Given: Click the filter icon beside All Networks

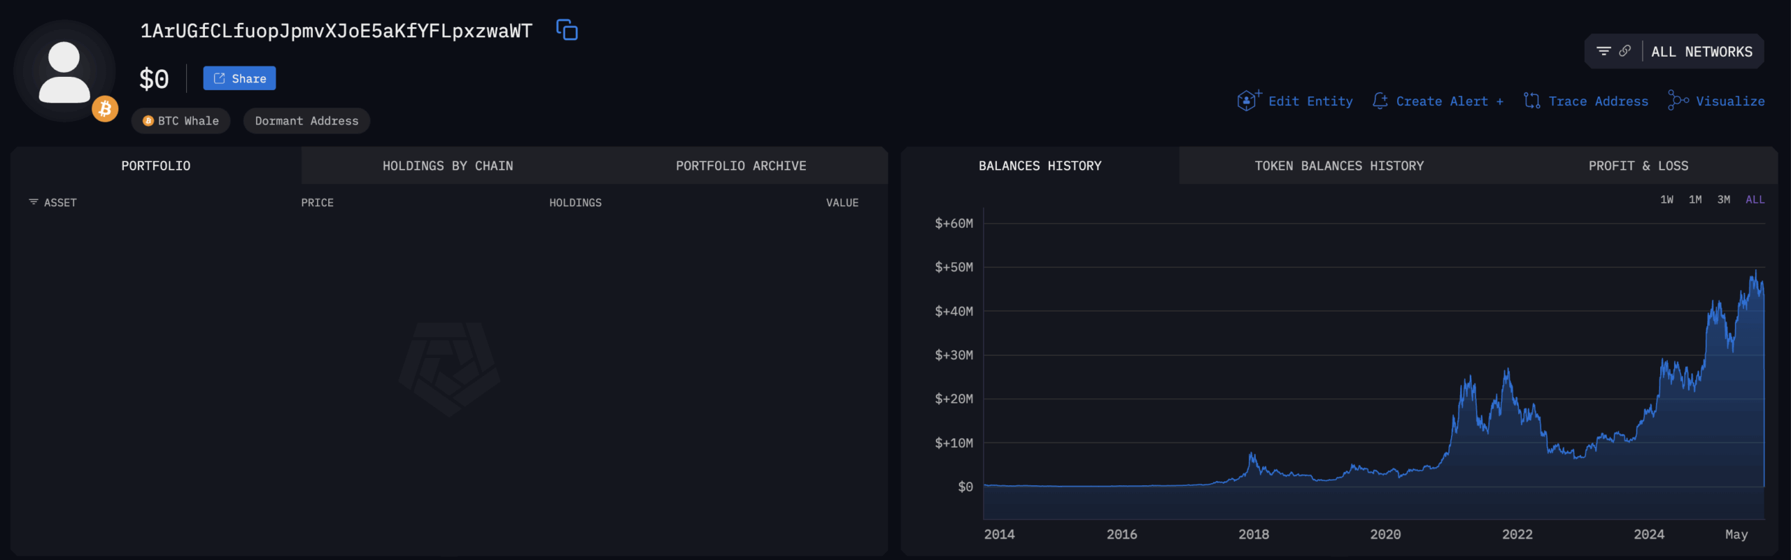Looking at the screenshot, I should (x=1604, y=51).
